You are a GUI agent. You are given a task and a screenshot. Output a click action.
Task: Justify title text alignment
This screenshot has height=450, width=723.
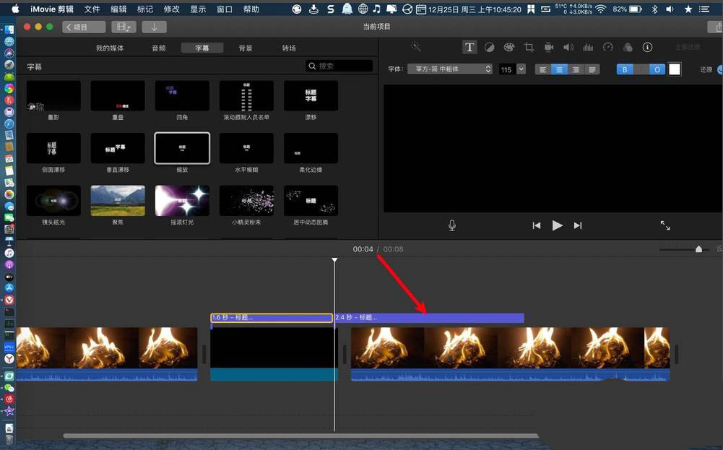click(592, 69)
